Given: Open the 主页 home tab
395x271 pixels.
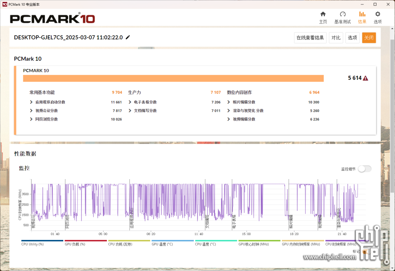Looking at the screenshot, I should [323, 18].
